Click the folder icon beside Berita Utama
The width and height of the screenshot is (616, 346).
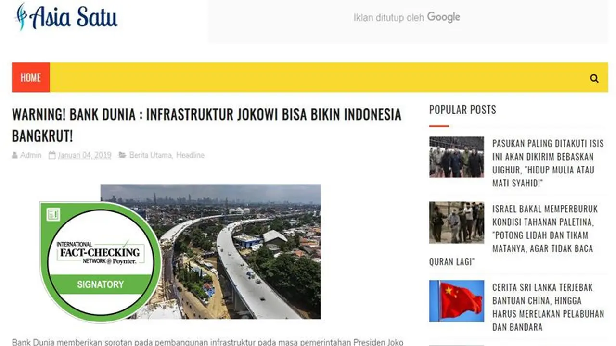pos(123,155)
